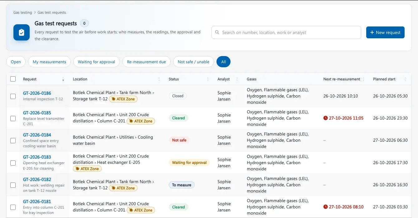
Task: Click Replace level transmitter C-201 description
Action: (x=44, y=121)
